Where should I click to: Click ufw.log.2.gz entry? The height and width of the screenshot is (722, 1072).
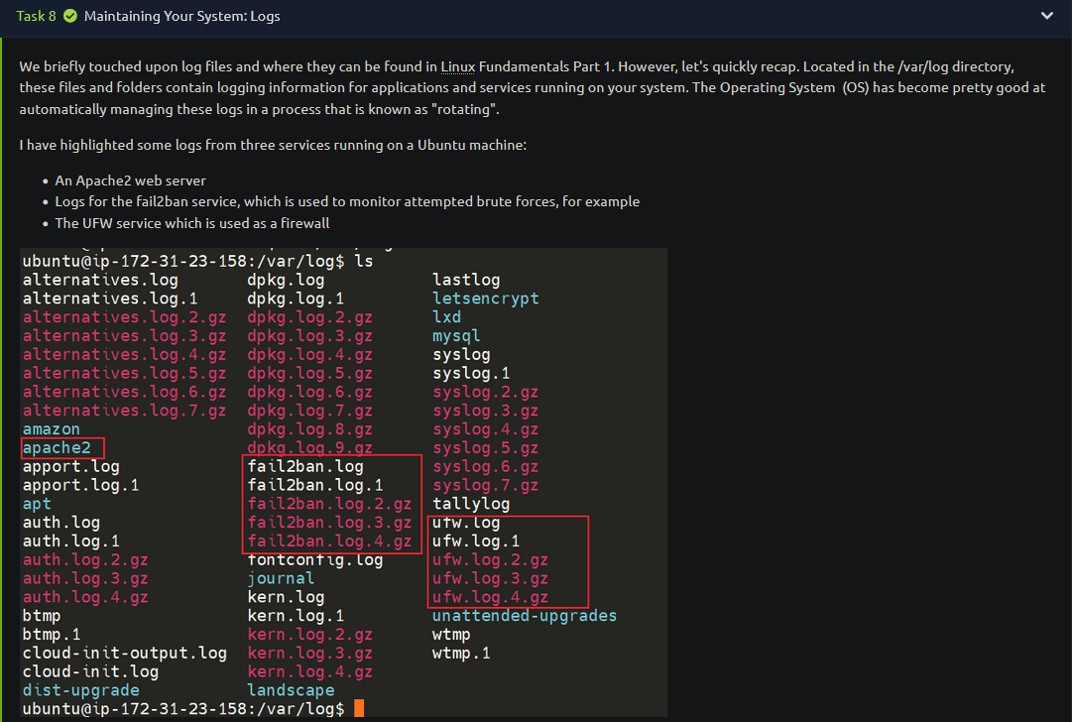click(490, 560)
